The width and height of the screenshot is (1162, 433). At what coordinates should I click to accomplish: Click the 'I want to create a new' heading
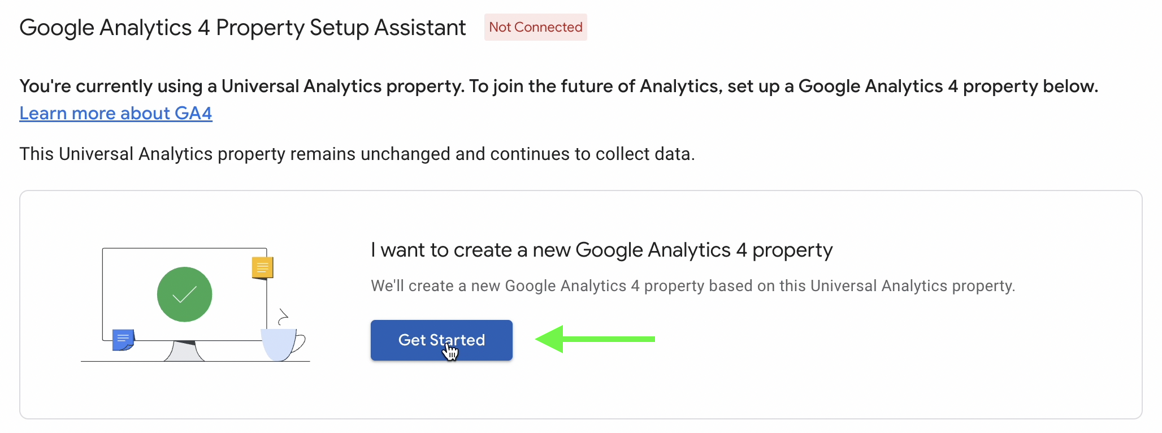[601, 250]
